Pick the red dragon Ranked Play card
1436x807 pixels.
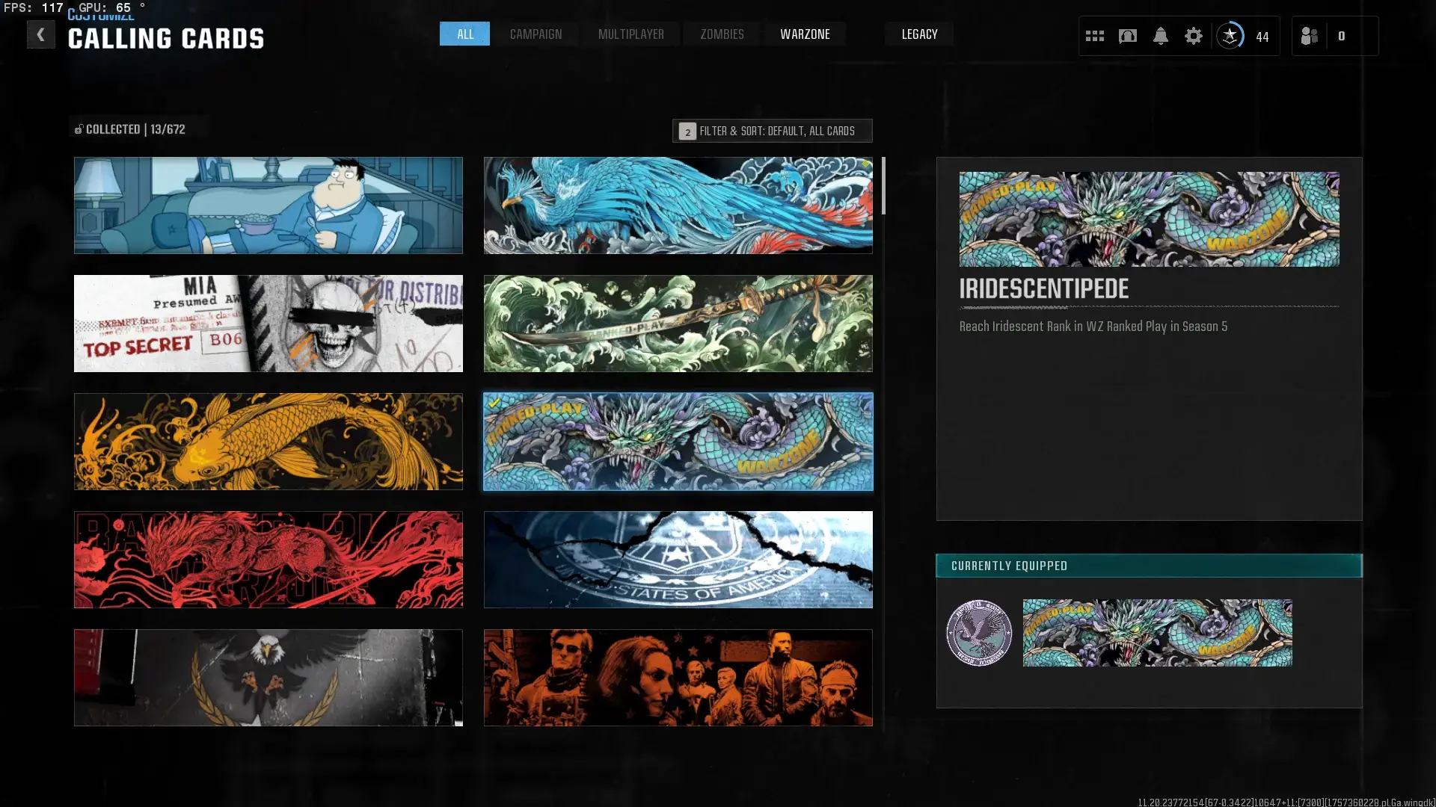point(268,560)
